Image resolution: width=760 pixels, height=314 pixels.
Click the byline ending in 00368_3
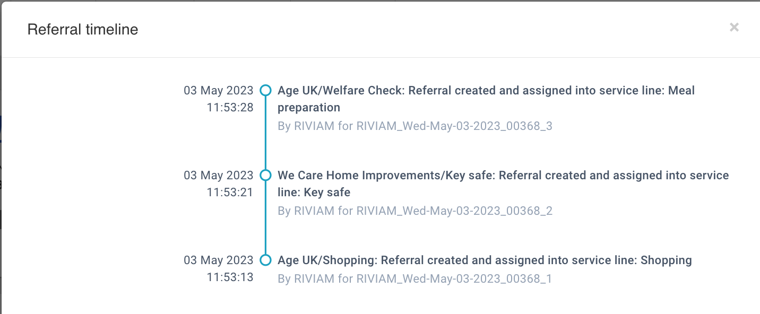(x=415, y=126)
